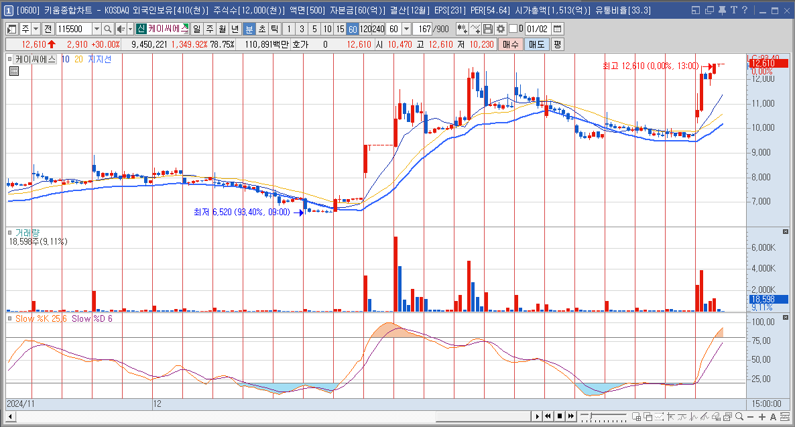Select the 120 minute interval button
Viewport: 795px width, 427px height.
click(x=365, y=29)
